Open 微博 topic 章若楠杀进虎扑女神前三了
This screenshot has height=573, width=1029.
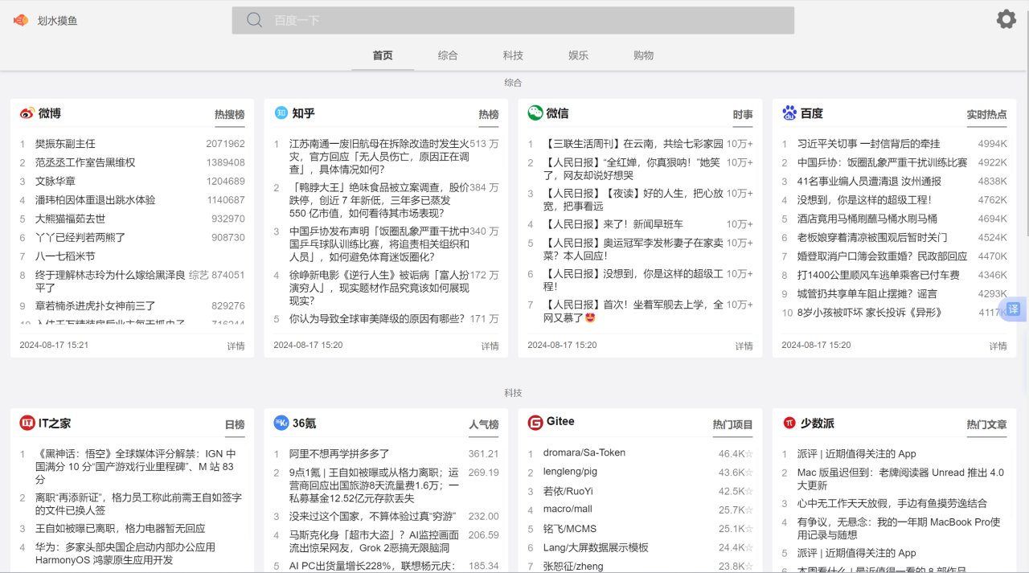point(95,306)
